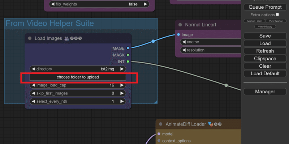Screen dimensions: 289x144
Task: Increase select_every_nth with right arrow
Action: coord(122,101)
